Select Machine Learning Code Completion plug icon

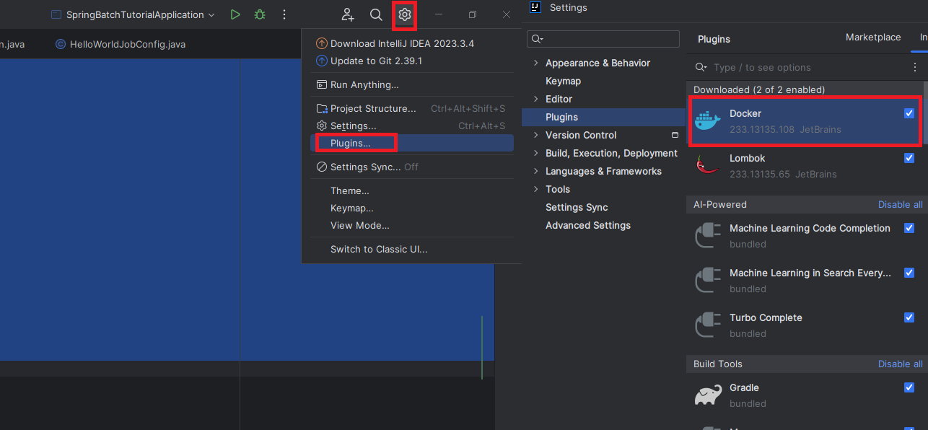(x=707, y=236)
